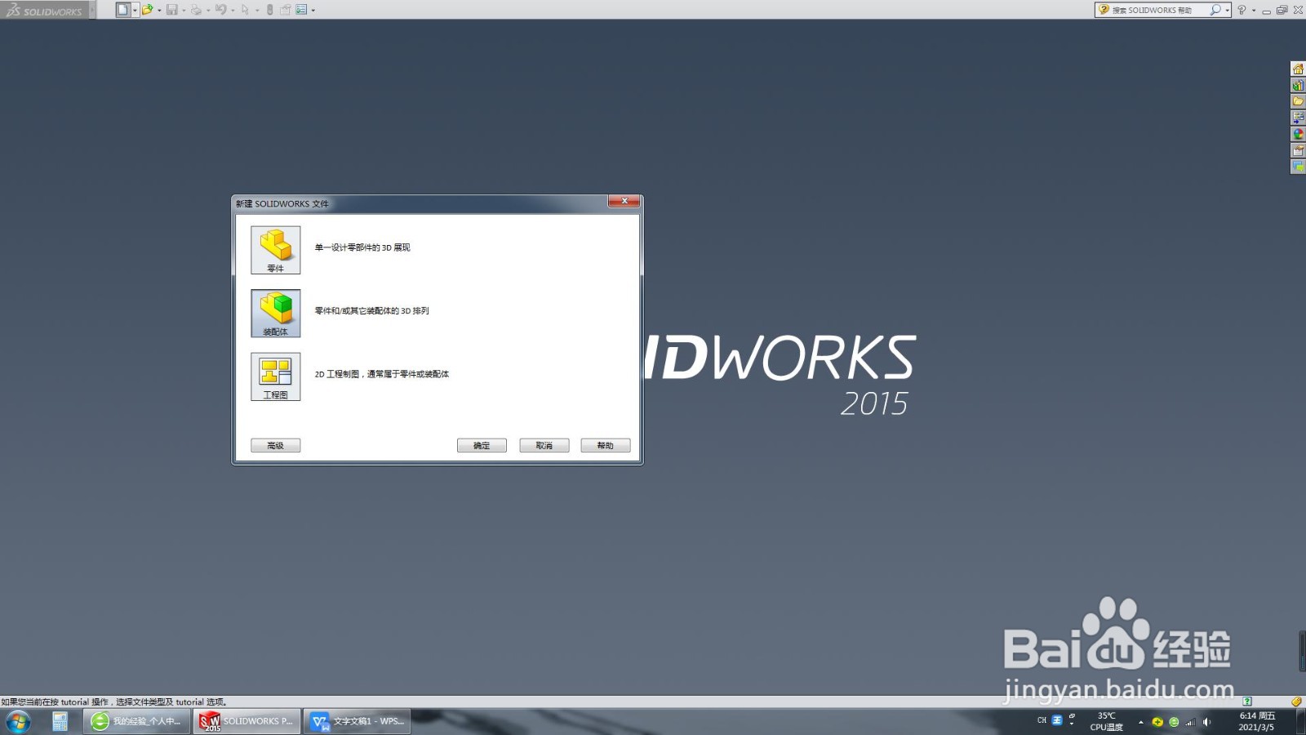Expand the search type dropdown arrow
The image size is (1306, 735).
[x=1227, y=10]
